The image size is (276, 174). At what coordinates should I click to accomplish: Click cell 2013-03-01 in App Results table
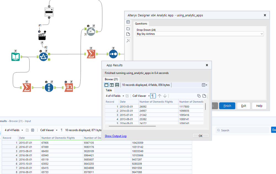tap(129, 107)
